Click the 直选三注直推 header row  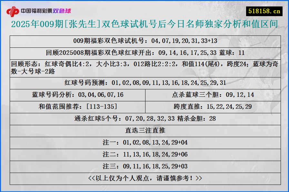pyautogui.click(x=144, y=130)
